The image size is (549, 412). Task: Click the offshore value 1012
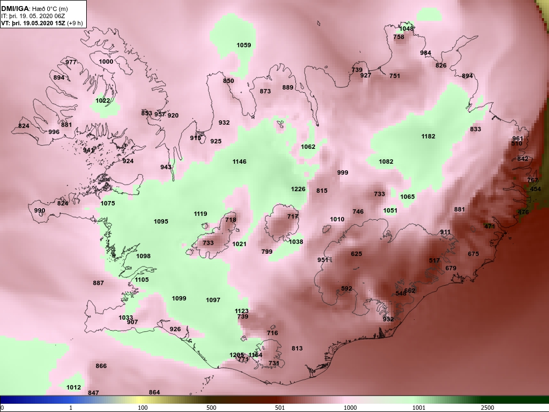click(x=74, y=387)
